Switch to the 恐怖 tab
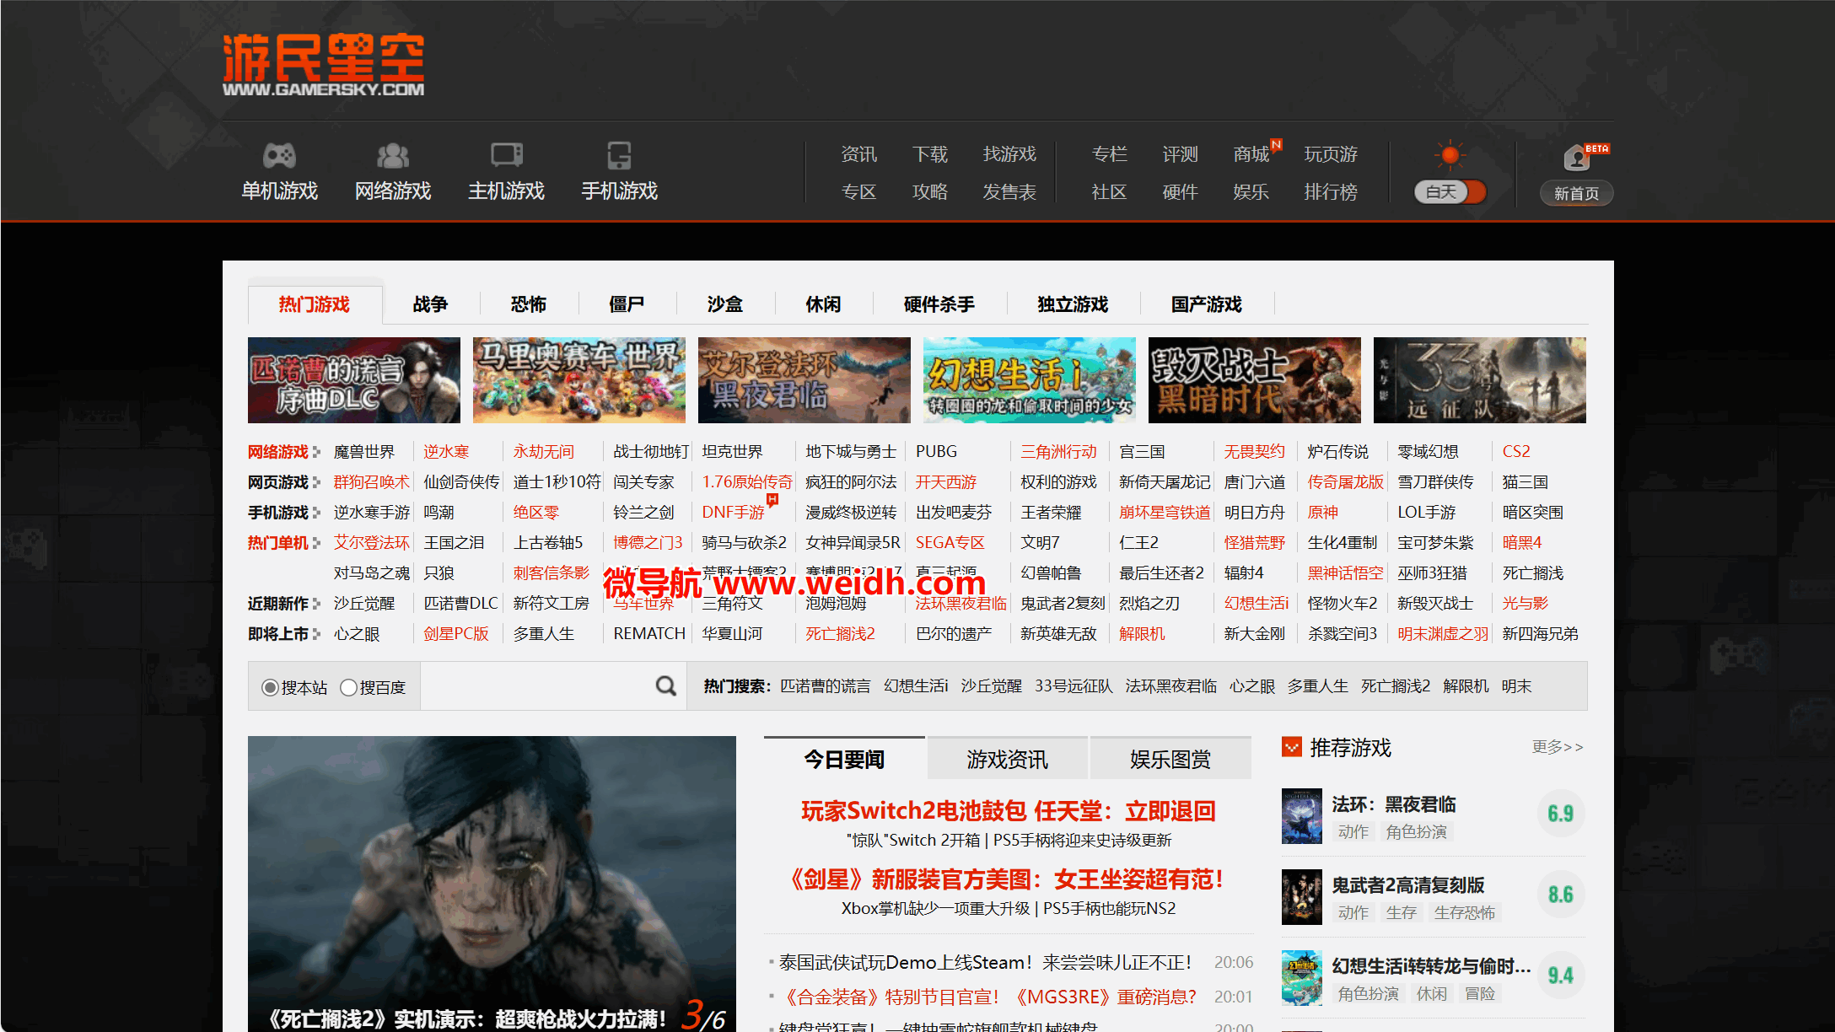The image size is (1835, 1032). point(529,304)
